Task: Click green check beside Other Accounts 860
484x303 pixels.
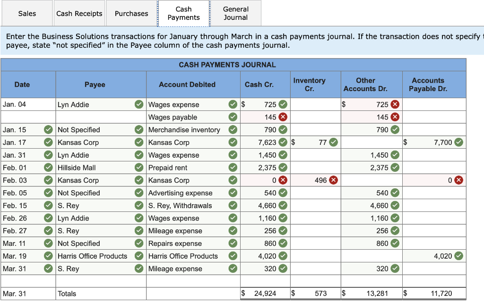Action: tap(395, 244)
